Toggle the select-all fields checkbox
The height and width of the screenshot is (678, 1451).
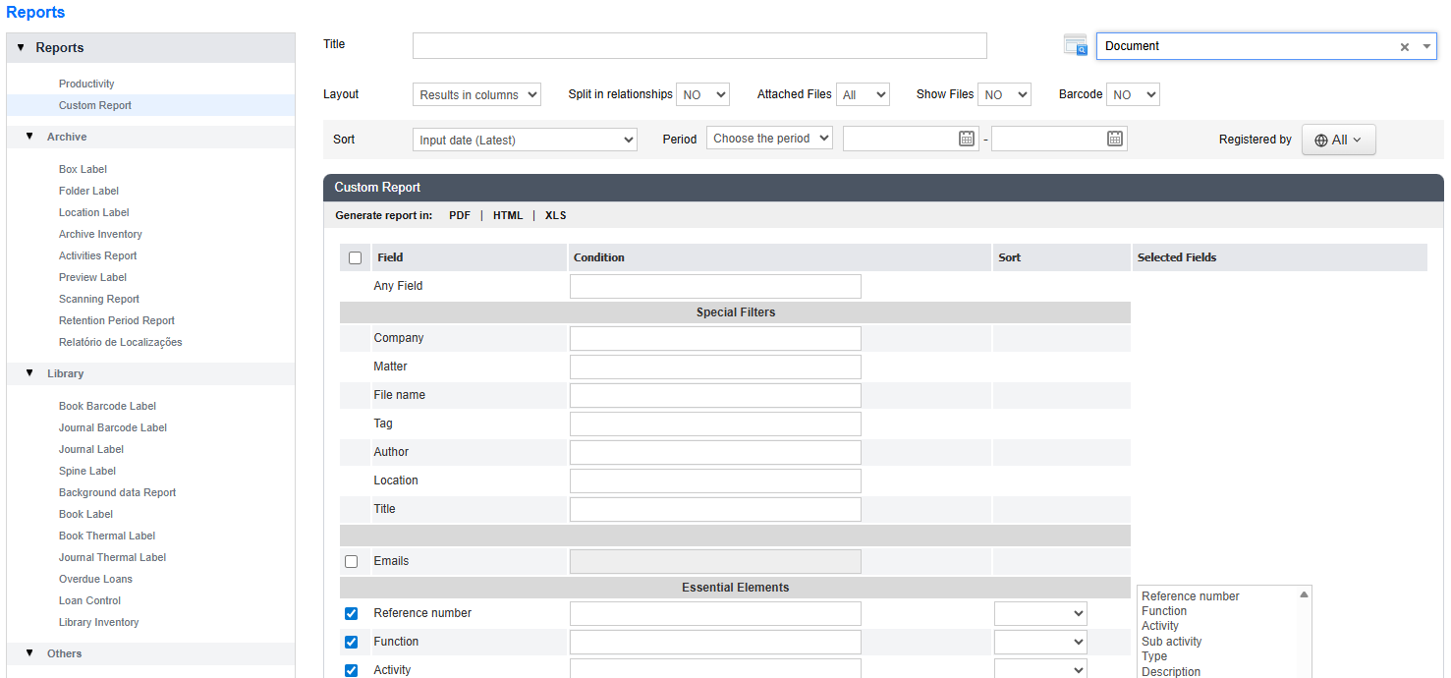pos(356,257)
